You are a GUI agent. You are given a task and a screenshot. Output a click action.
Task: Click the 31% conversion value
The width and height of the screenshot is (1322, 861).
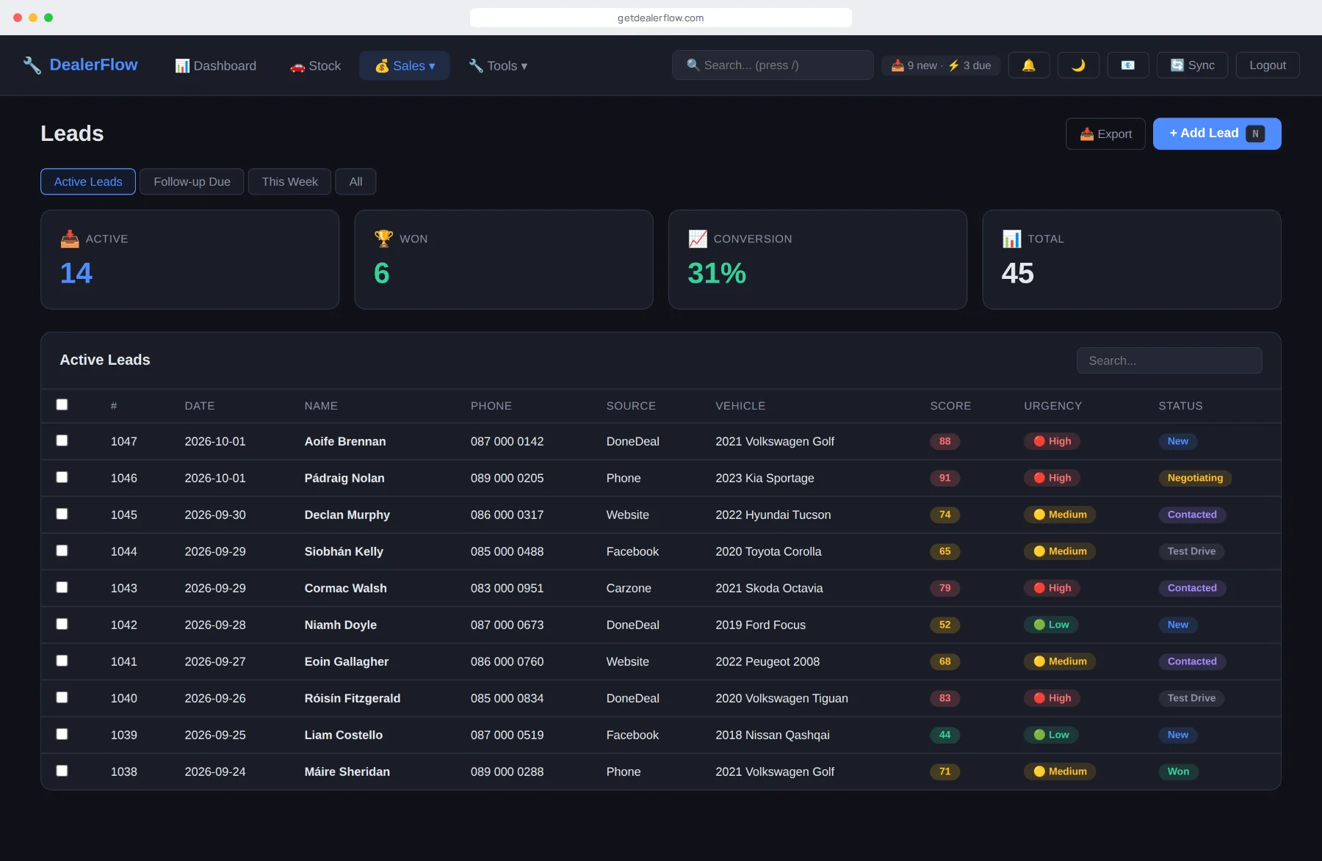pyautogui.click(x=717, y=273)
